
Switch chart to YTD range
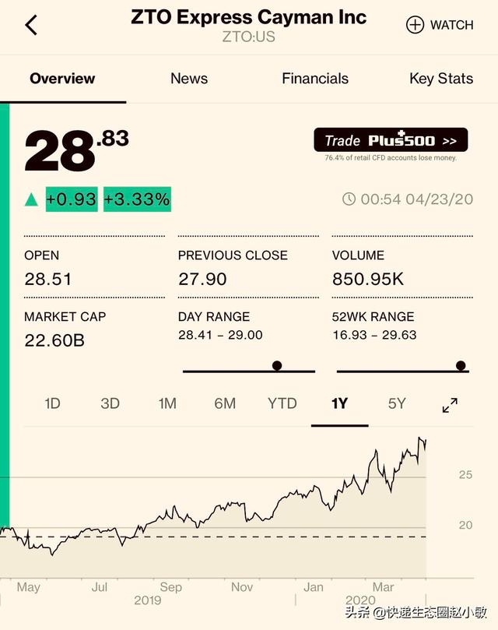coord(282,403)
